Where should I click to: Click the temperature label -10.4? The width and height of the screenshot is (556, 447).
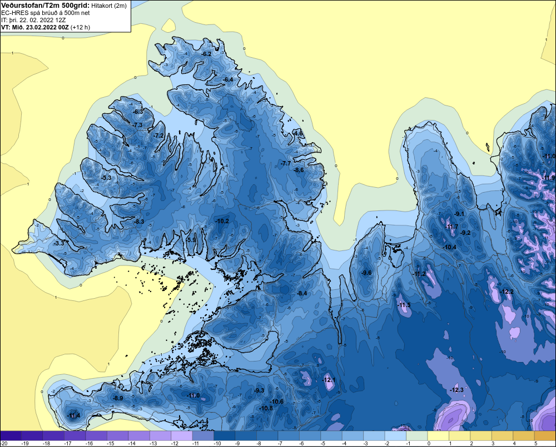[450, 247]
